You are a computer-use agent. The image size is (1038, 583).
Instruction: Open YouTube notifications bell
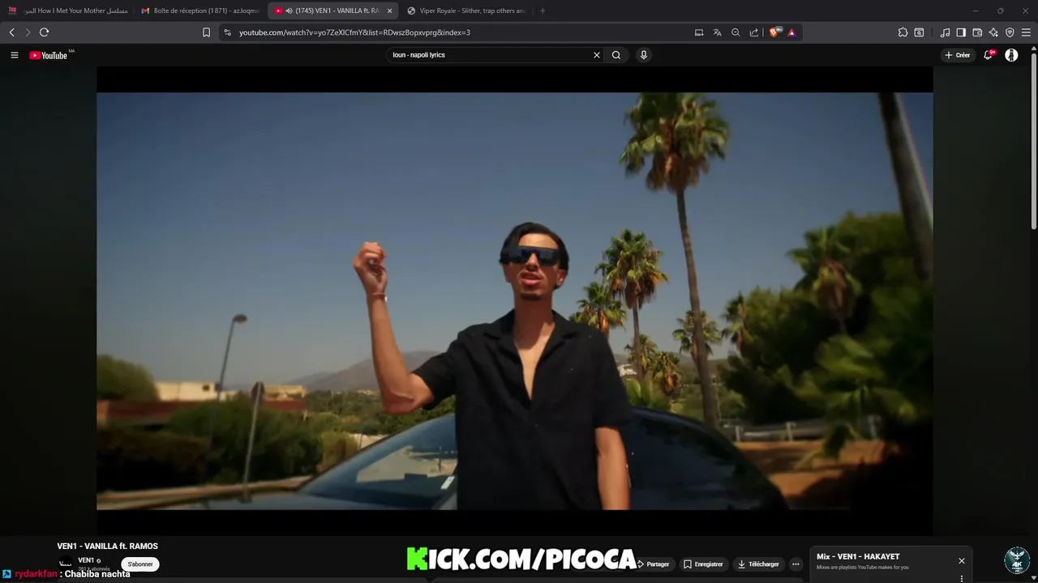(988, 55)
